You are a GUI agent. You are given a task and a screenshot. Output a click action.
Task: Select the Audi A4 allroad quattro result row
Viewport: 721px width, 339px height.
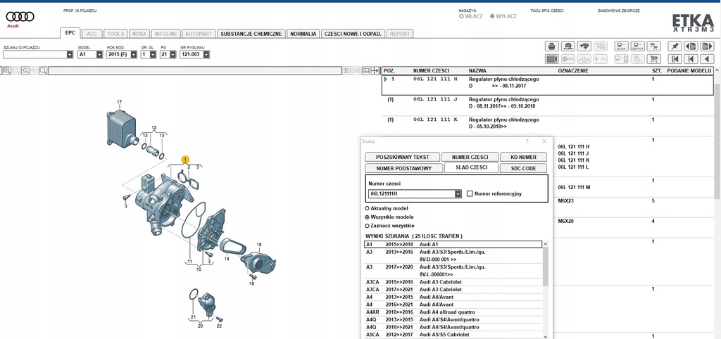[447, 312]
